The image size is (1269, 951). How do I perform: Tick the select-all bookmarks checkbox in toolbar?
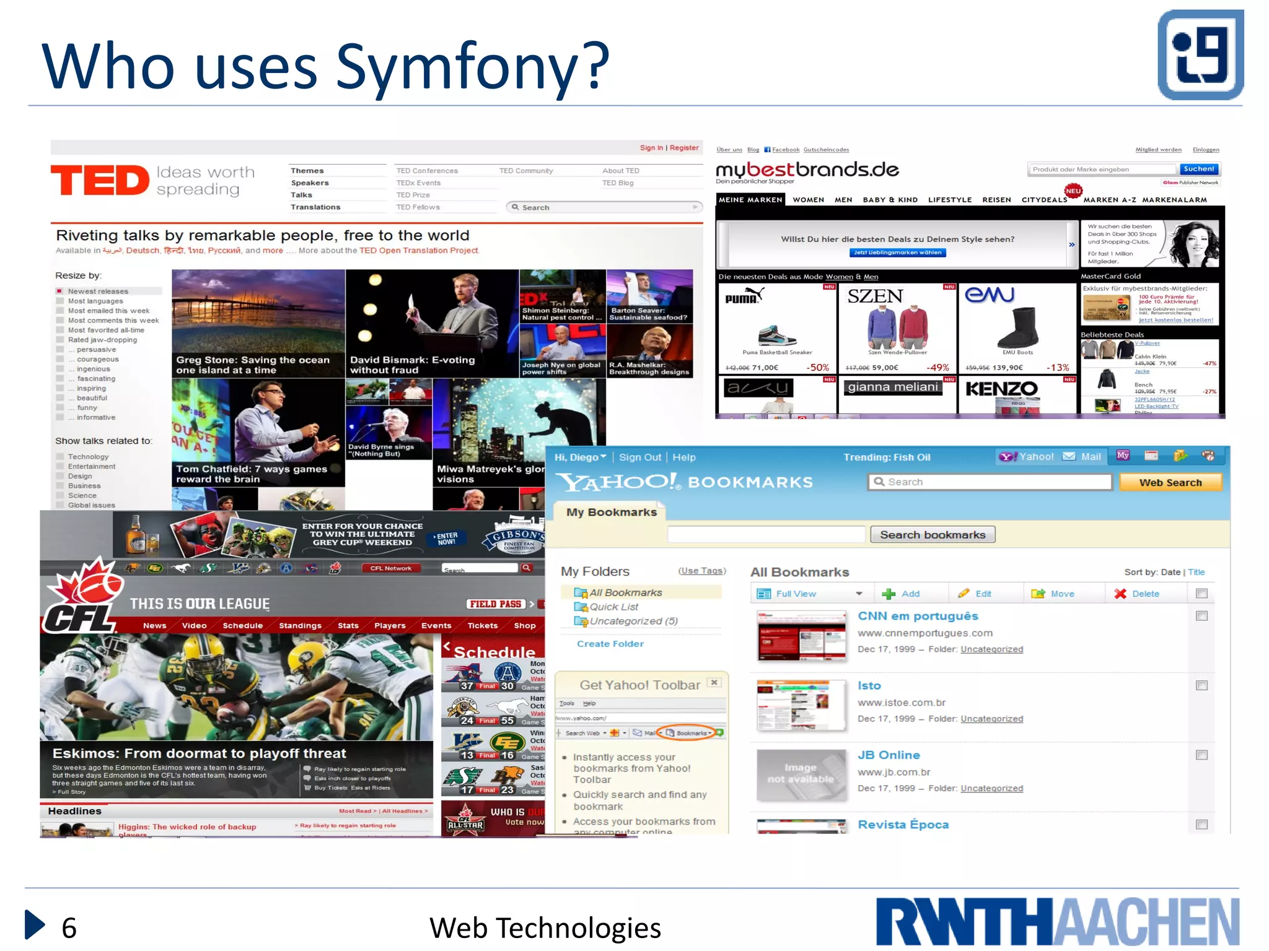tap(1201, 594)
